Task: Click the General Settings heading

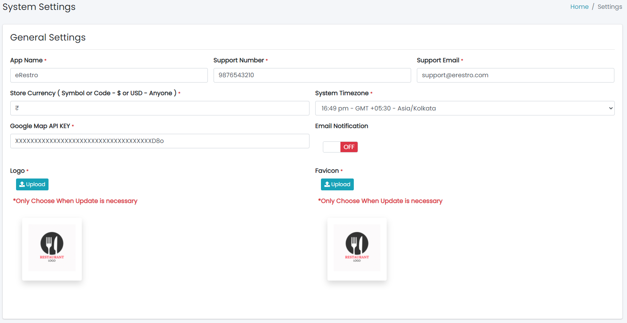Action: (48, 37)
